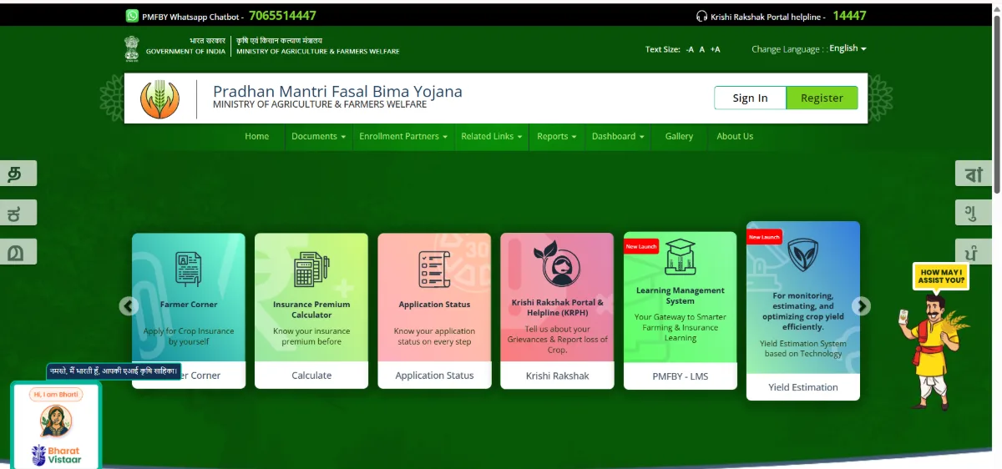Click the Application Status checklist icon
The width and height of the screenshot is (1002, 469).
[434, 269]
